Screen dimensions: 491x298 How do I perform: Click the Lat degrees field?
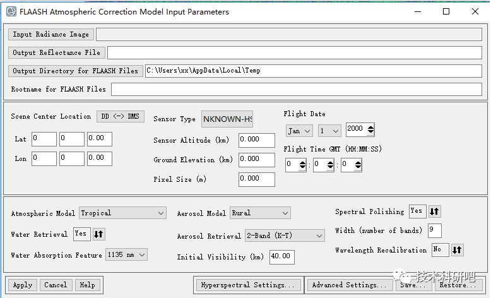click(44, 139)
